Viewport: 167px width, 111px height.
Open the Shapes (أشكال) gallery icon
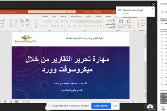point(28,21)
